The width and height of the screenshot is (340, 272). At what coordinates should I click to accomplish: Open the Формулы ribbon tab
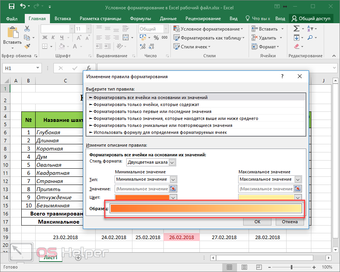coord(140,18)
